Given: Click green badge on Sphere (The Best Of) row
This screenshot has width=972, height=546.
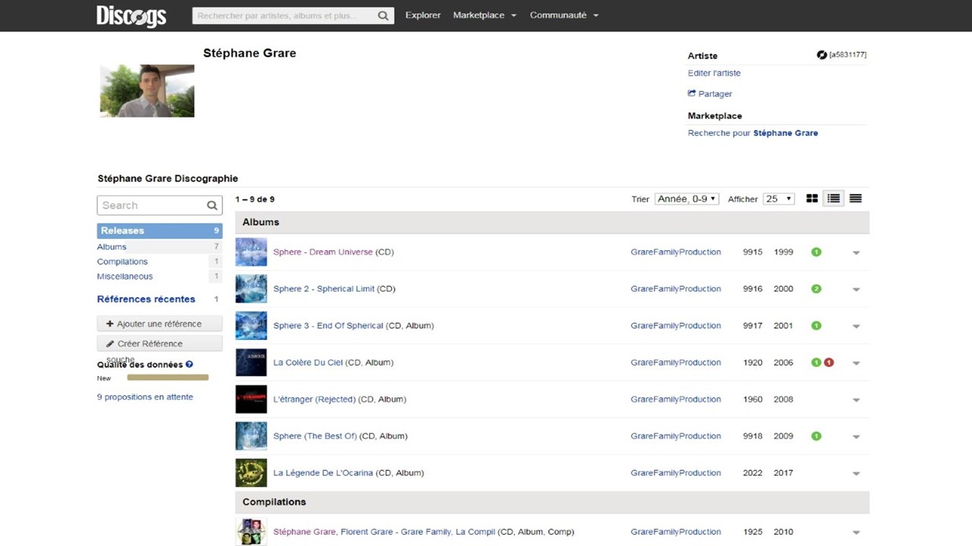Looking at the screenshot, I should [x=816, y=436].
